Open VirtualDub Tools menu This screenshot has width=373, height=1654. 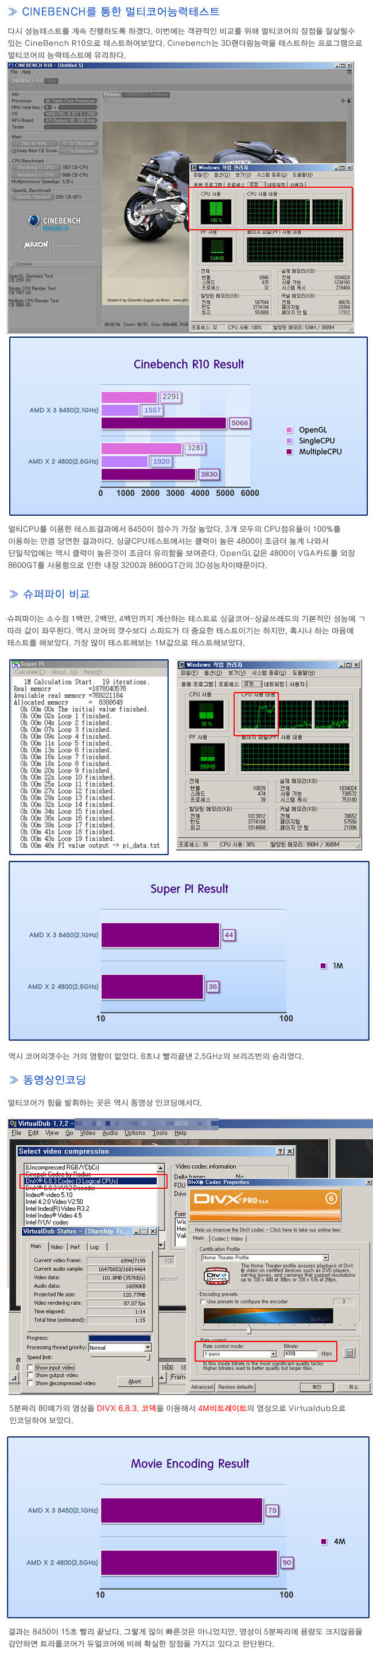(160, 1133)
